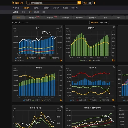Switch to the 리서치 submenu
The height and width of the screenshot is (128, 128).
click(x=36, y=12)
